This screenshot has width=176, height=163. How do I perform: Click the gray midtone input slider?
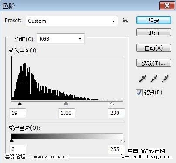pos(66,104)
